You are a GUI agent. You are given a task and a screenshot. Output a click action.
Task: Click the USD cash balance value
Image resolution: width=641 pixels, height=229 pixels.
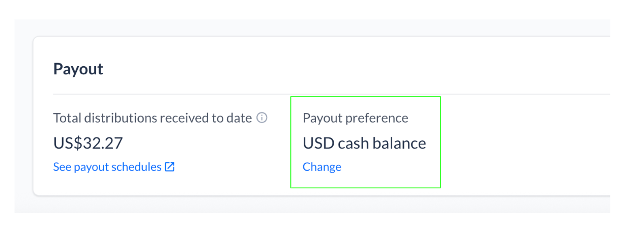tap(364, 143)
